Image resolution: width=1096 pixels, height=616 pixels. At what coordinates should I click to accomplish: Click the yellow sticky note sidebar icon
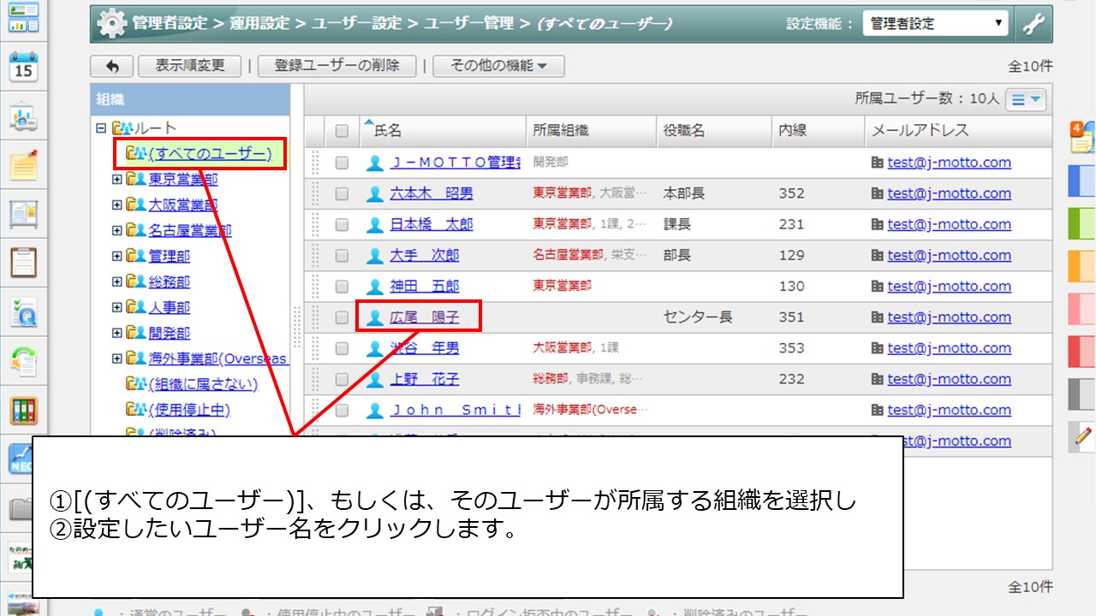click(23, 164)
